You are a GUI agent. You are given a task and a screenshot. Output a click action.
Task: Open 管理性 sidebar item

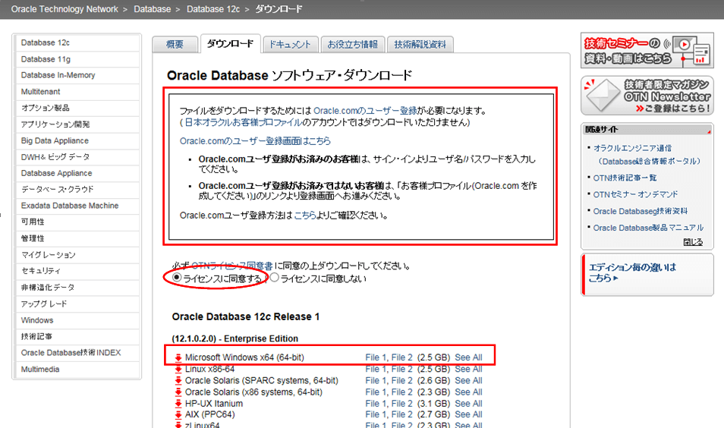tap(77, 238)
